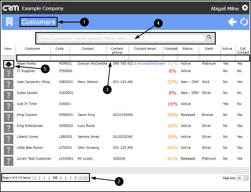251x192 pixels.
Task: Click the filter box under Status column
Action: pyautogui.click(x=188, y=58)
